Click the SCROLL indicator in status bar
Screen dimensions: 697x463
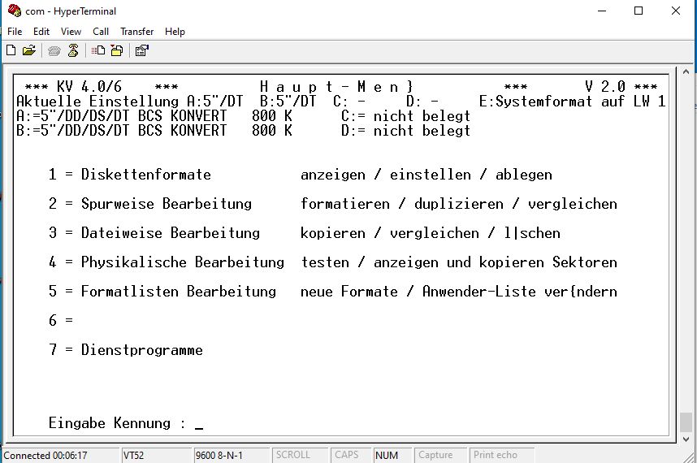click(293, 455)
